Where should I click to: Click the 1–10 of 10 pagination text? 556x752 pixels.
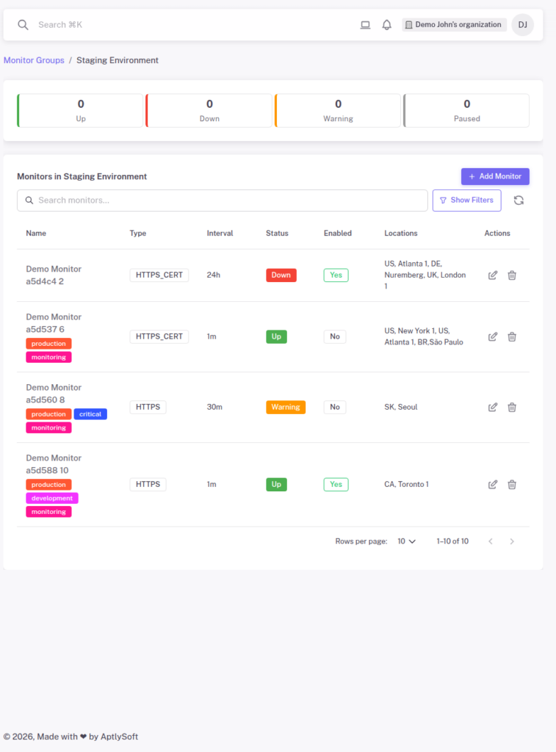coord(452,541)
